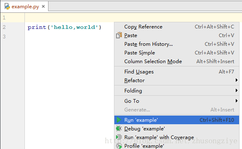This screenshot has width=242, height=149.
Task: Click the Python file icon on example.py tab
Action: [x=7, y=7]
